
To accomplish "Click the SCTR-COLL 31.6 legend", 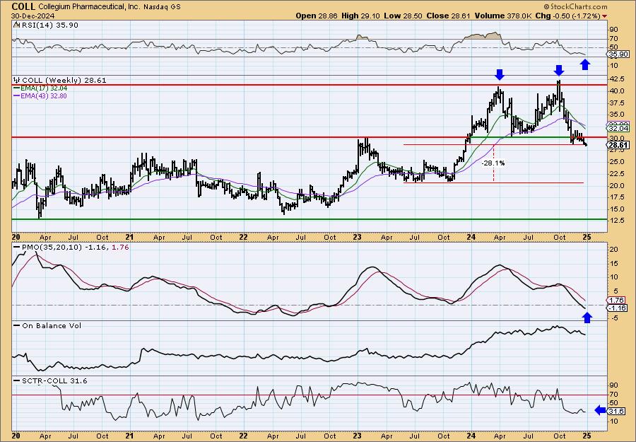I will [x=51, y=380].
